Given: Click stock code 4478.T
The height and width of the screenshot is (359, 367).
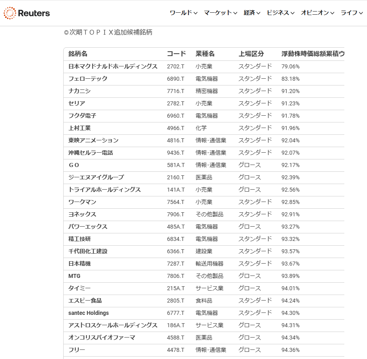Looking at the screenshot, I should (175, 350).
